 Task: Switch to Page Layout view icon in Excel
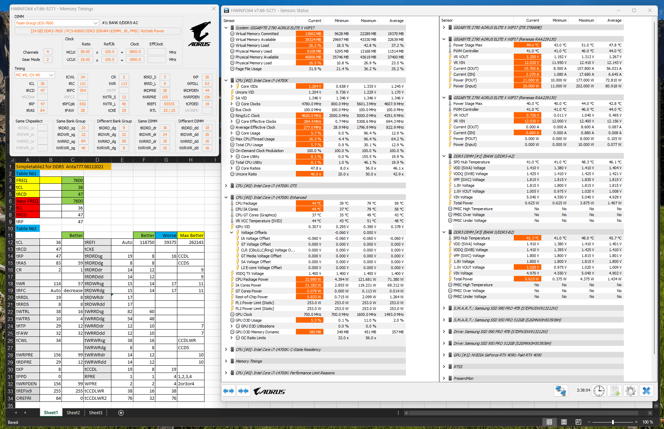click(x=564, y=422)
